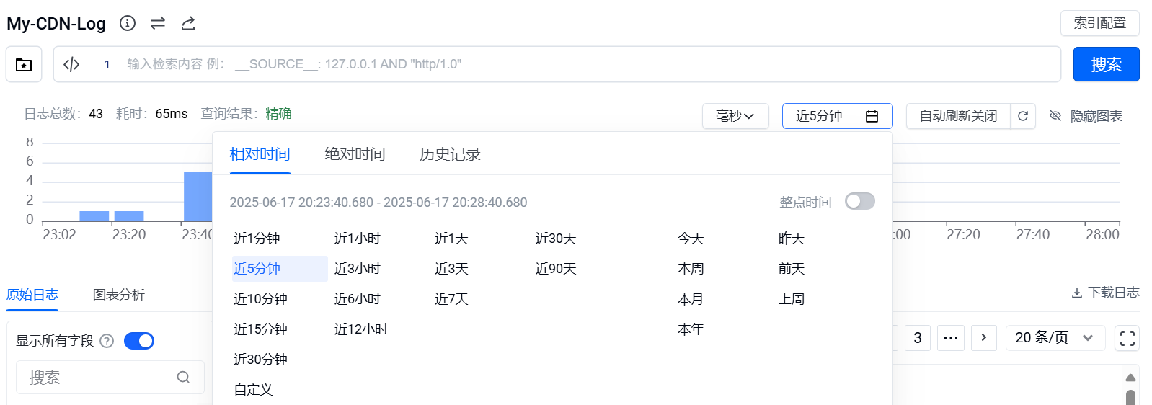Open the saved searches folder icon

point(24,65)
